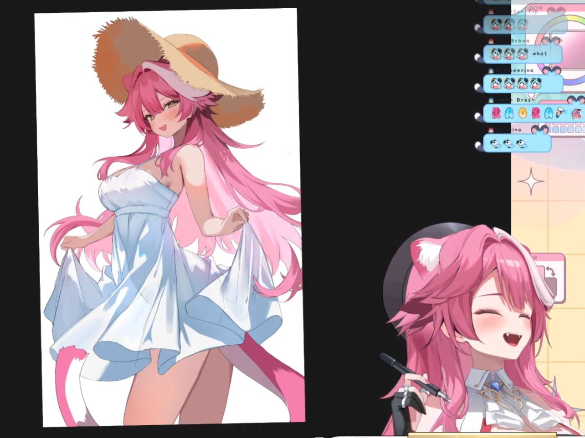Click the "Bravo" username in chat

click(x=520, y=40)
